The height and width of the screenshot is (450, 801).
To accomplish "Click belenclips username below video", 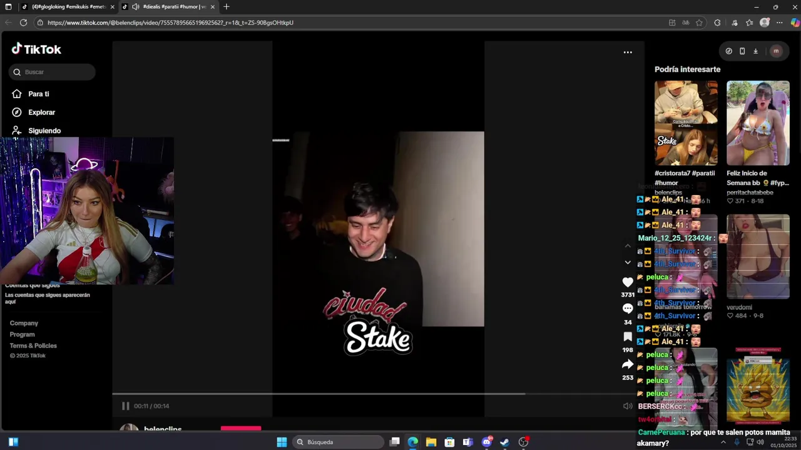I will 163,429.
